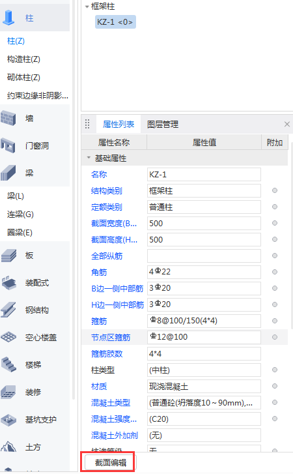Click the 截面宽度 value field 500

204,224
